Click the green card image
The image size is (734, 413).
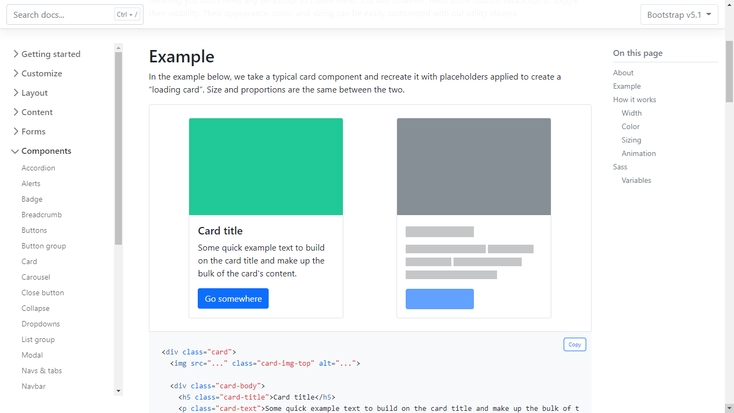266,167
